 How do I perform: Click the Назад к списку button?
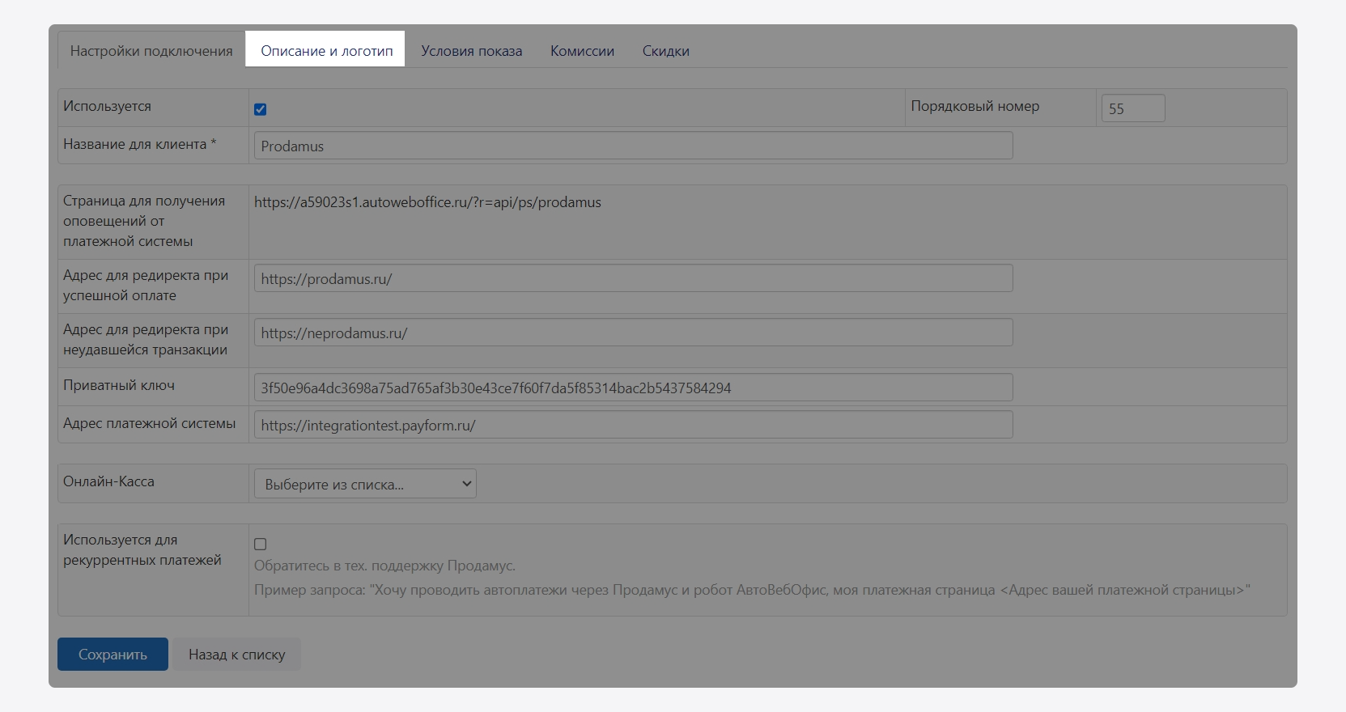pos(236,655)
